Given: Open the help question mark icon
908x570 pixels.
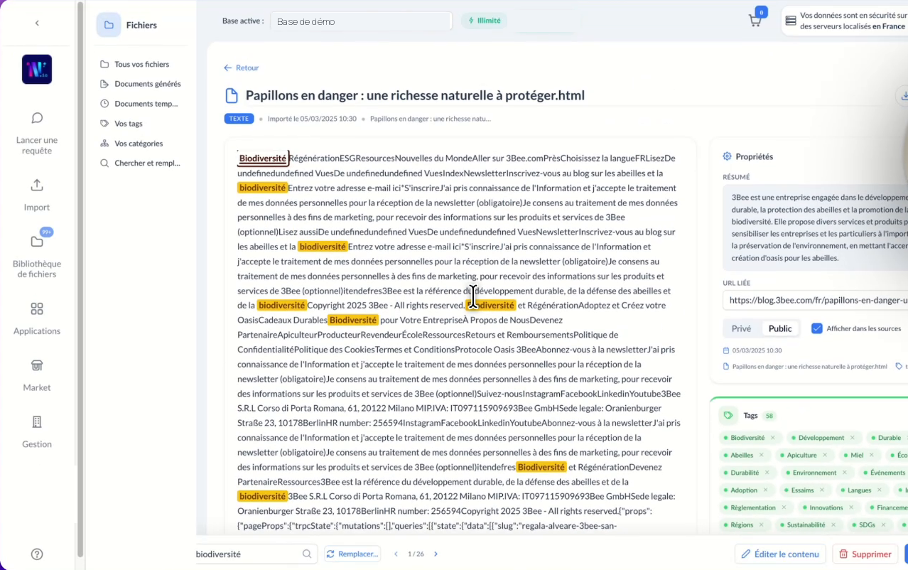Looking at the screenshot, I should coord(37,554).
